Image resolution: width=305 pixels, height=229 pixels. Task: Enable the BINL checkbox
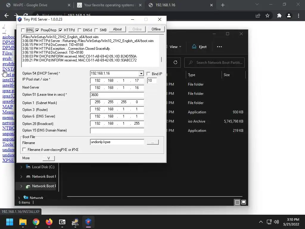[x=23, y=30]
